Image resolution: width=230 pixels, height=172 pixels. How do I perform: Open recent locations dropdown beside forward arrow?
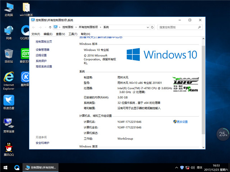pos(46,27)
